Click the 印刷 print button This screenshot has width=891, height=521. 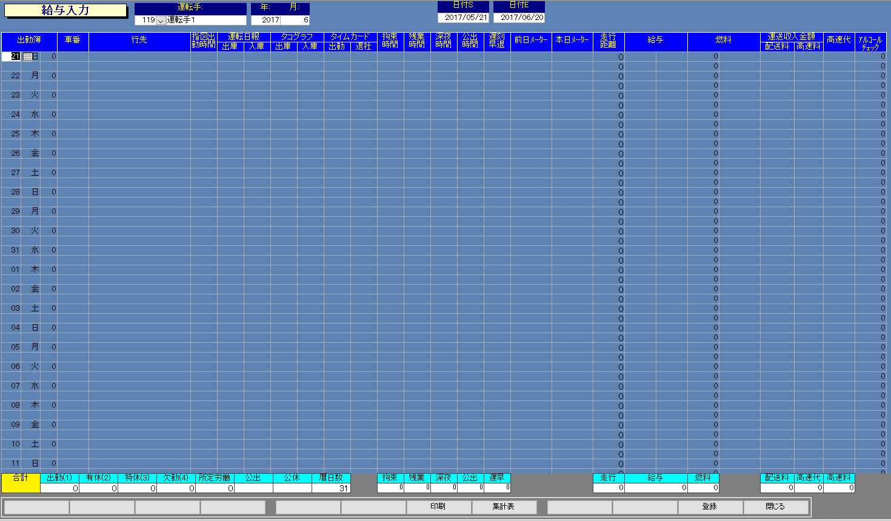438,506
